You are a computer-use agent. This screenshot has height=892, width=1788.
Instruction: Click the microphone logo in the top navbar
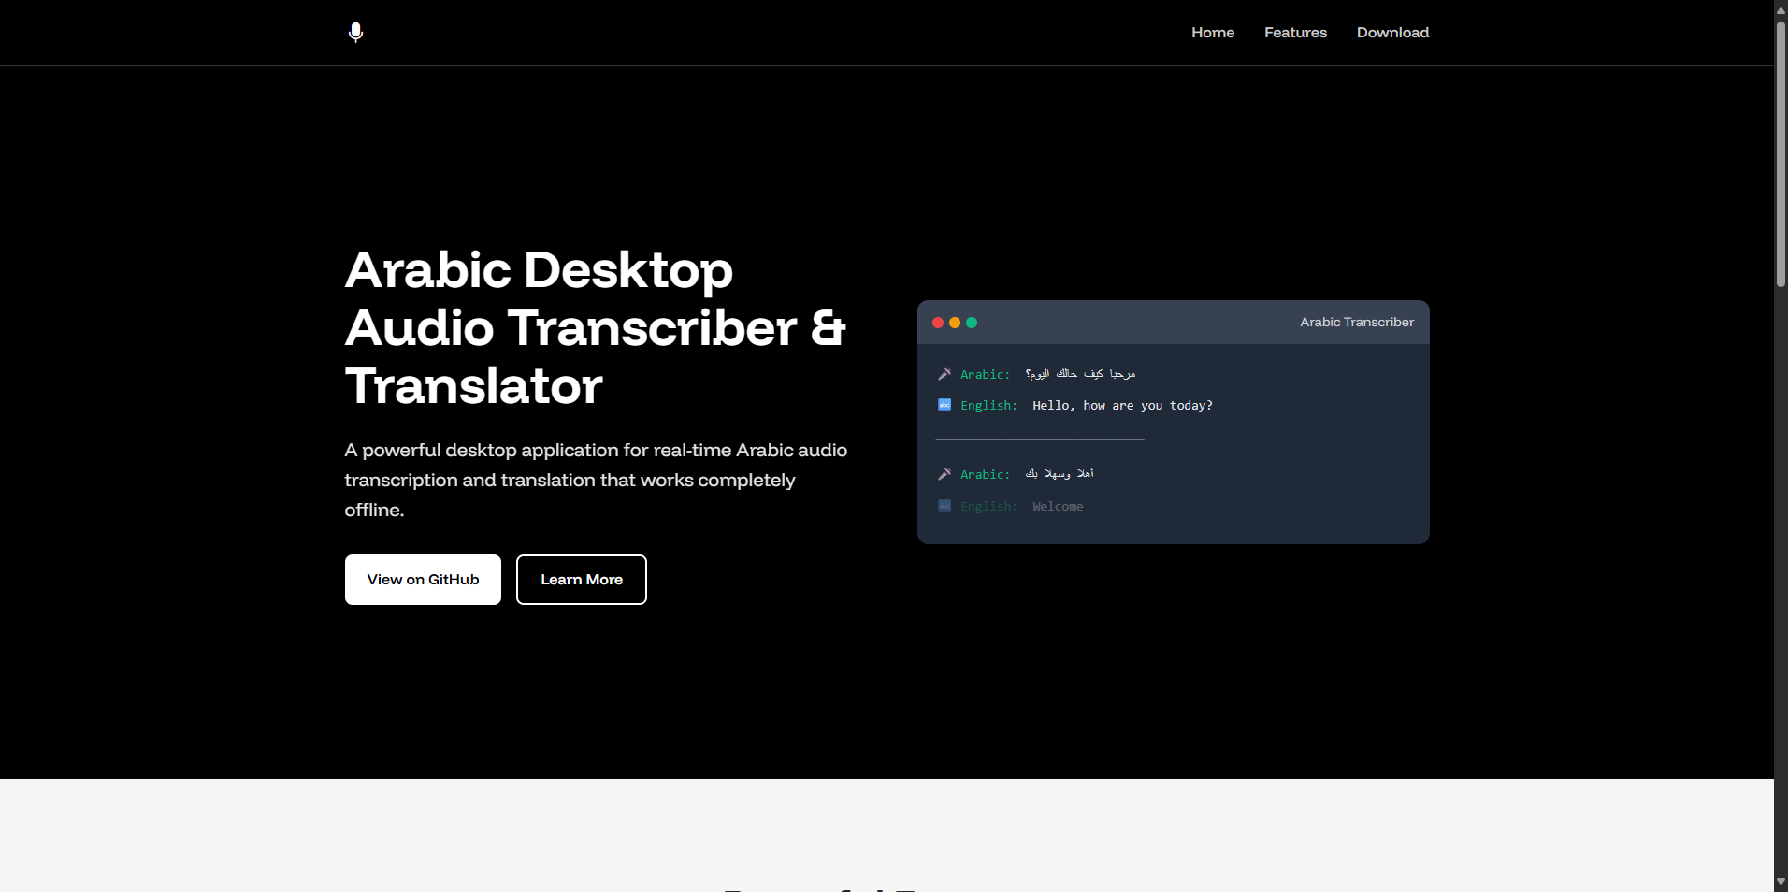point(355,32)
